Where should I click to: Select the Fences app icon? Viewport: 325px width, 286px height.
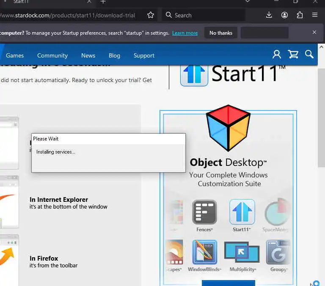coord(204,212)
